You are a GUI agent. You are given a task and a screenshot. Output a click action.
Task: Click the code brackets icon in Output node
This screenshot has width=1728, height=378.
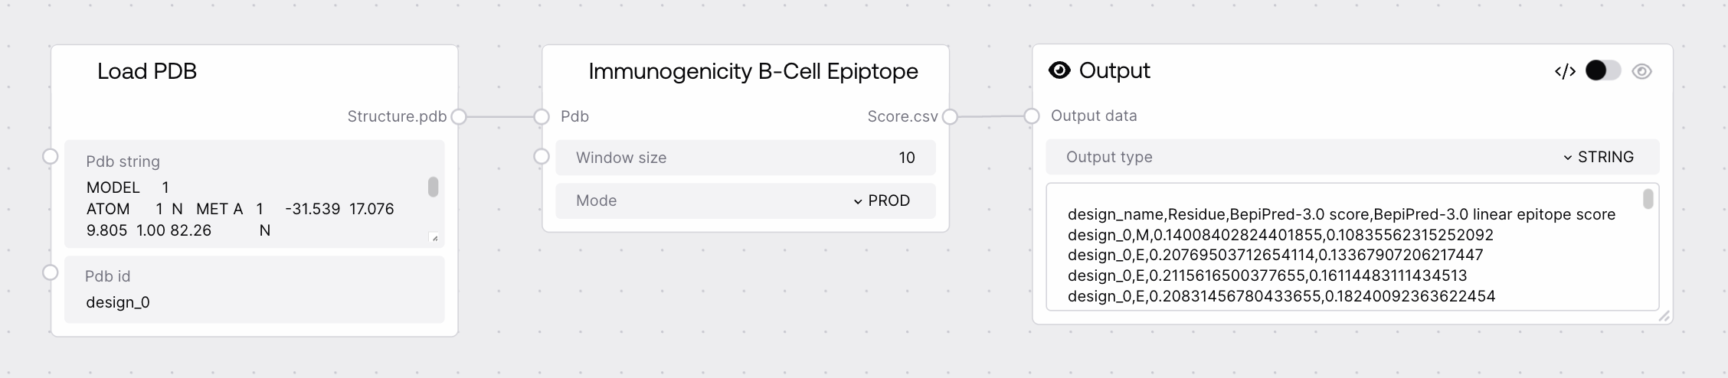click(1565, 71)
